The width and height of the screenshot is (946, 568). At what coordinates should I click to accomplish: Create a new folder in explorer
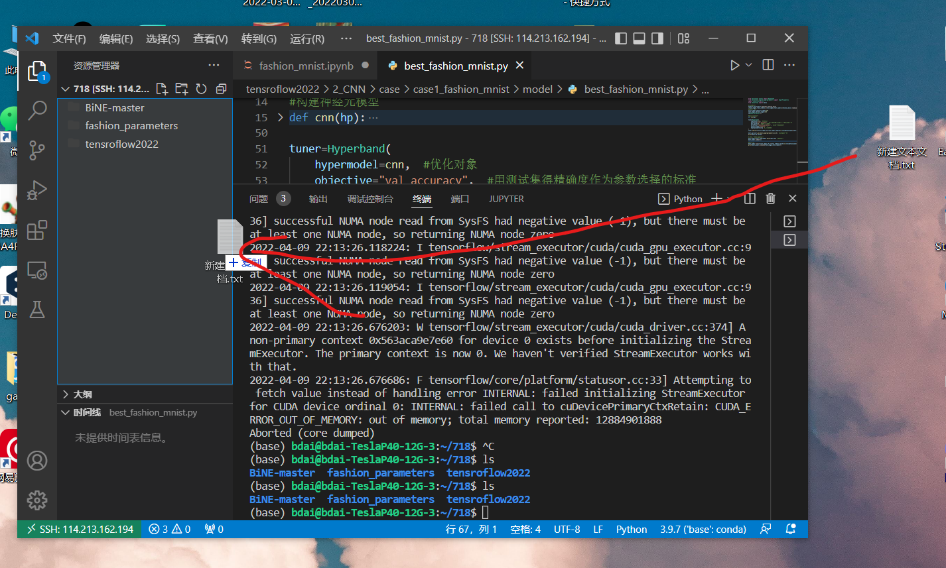(x=181, y=89)
